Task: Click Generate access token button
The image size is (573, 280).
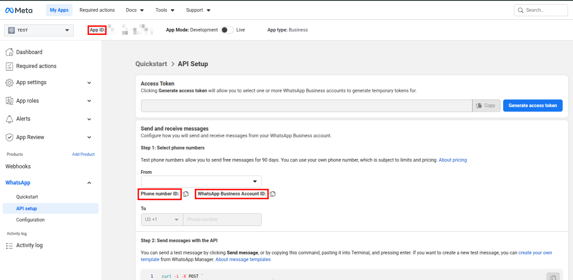Action: [x=532, y=105]
